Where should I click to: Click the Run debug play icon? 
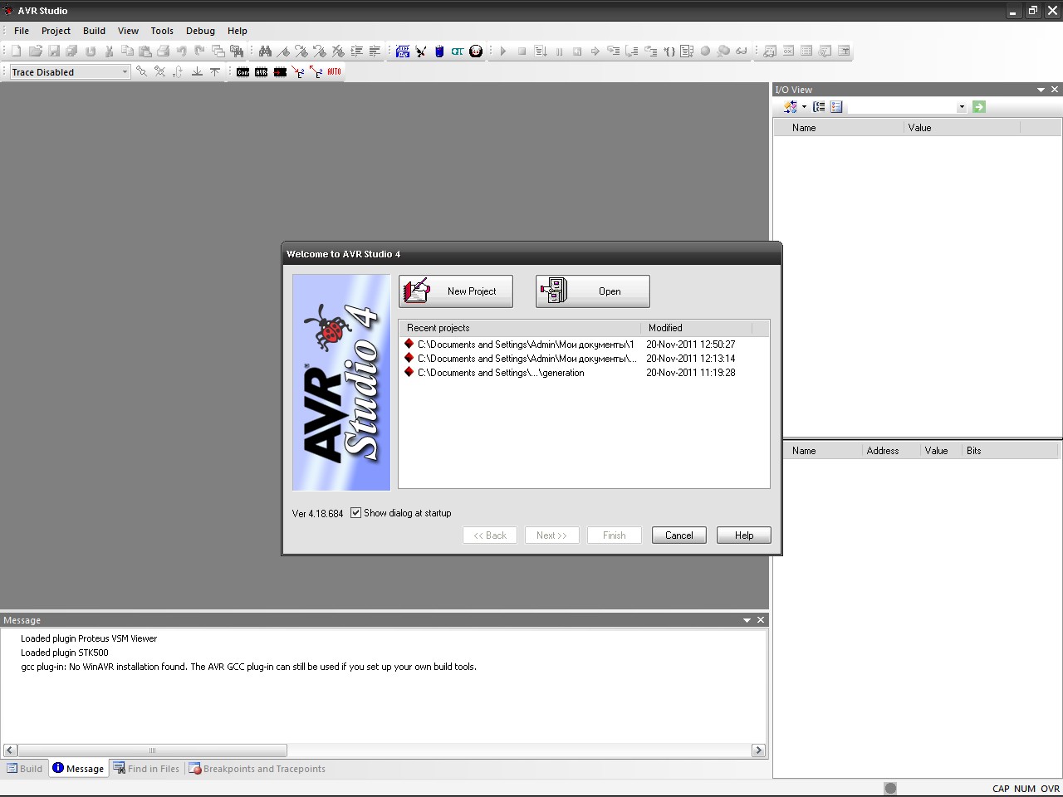[x=503, y=51]
